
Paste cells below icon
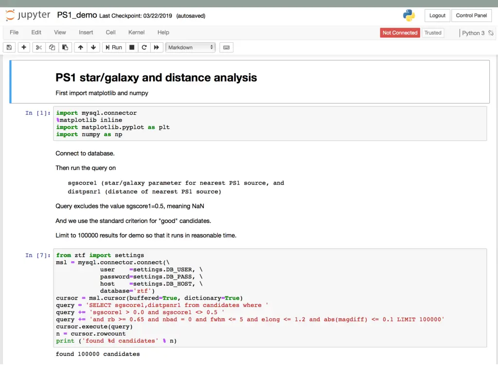(65, 47)
